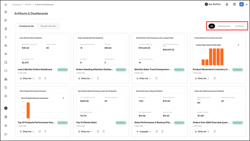Select the All filter pill
250x141 pixels.
click(x=212, y=26)
